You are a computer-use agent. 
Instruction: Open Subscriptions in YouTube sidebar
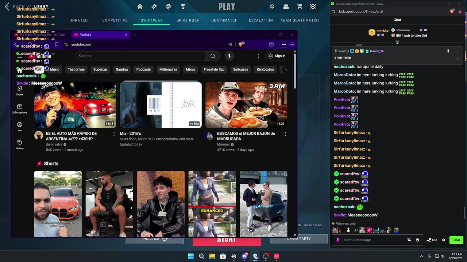click(x=20, y=109)
